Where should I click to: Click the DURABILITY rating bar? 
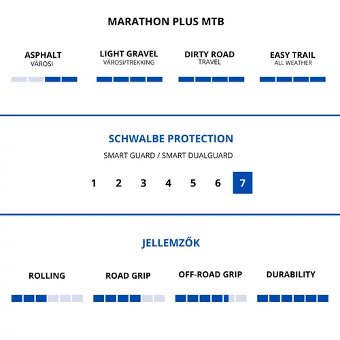click(x=292, y=299)
